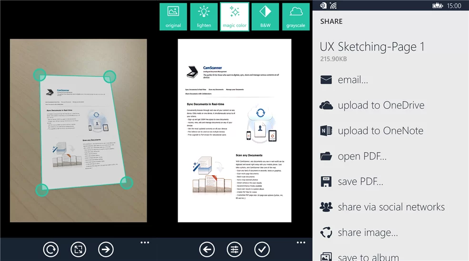
Task: Grab the bottom-left crop corner handle
Action: 42,190
